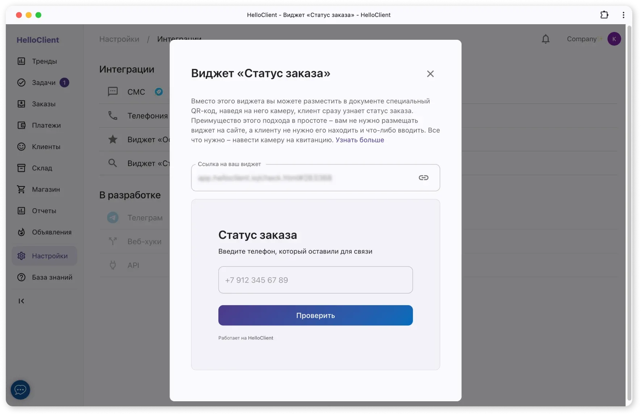Click the verified badge next to СМС
The width and height of the screenshot is (641, 415).
click(159, 92)
